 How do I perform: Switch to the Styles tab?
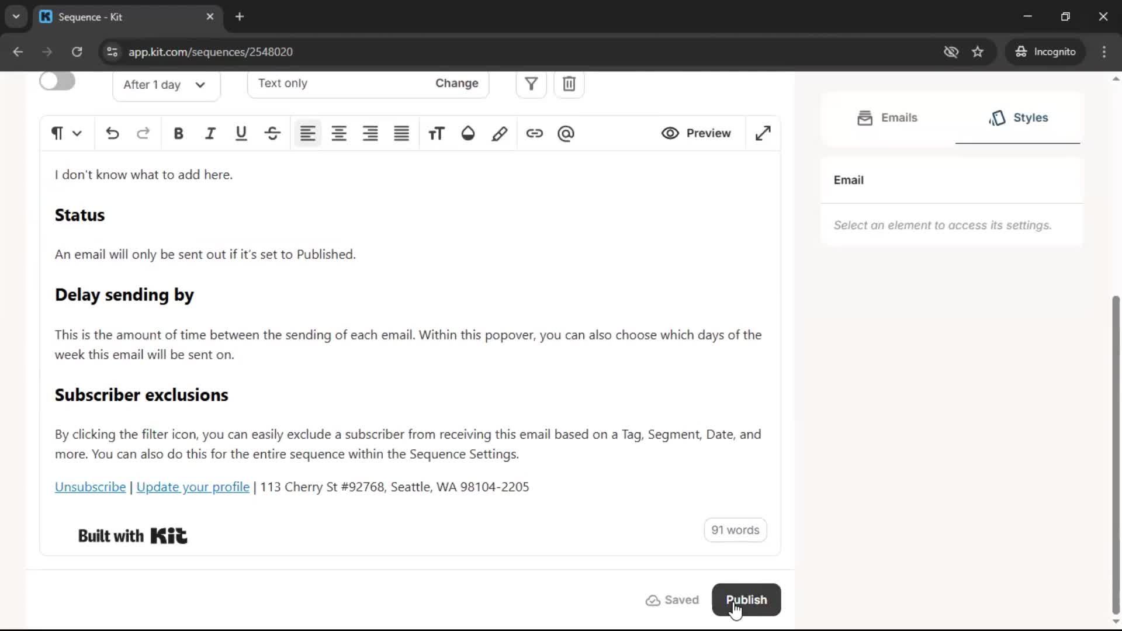pos(1018,117)
